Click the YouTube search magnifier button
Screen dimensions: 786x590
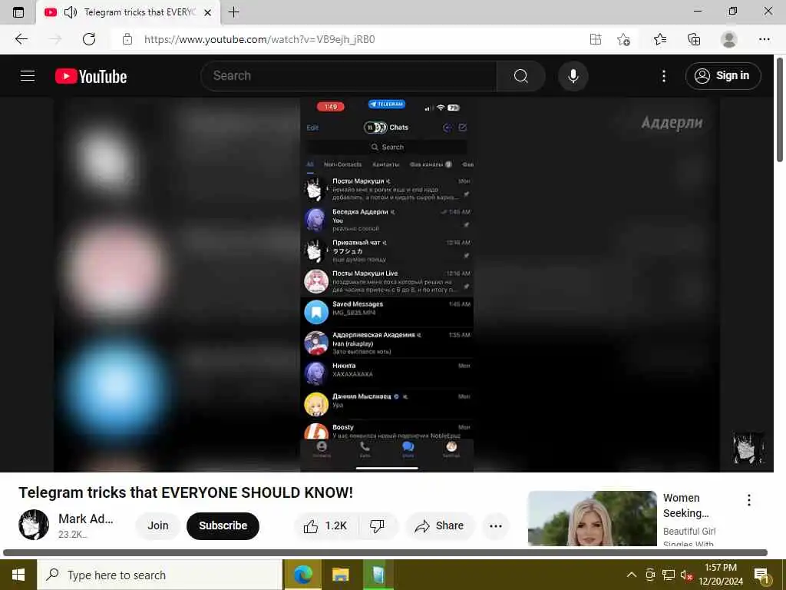pos(521,76)
